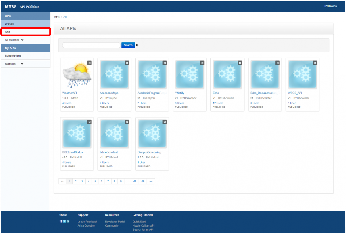Remove the Echo_Documentation API via X icon
The width and height of the screenshot is (346, 234).
pyautogui.click(x=278, y=63)
